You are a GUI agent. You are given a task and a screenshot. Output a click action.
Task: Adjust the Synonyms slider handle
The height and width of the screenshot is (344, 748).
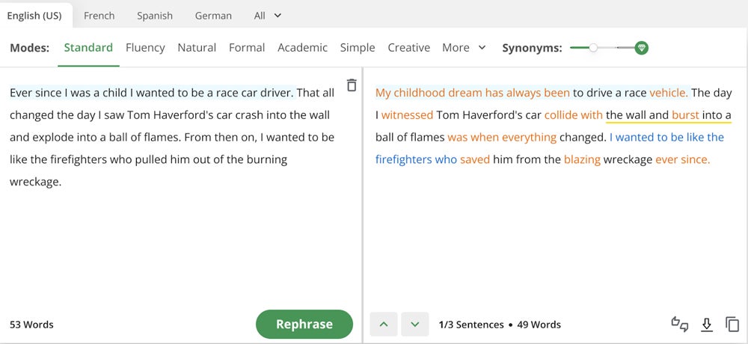593,48
